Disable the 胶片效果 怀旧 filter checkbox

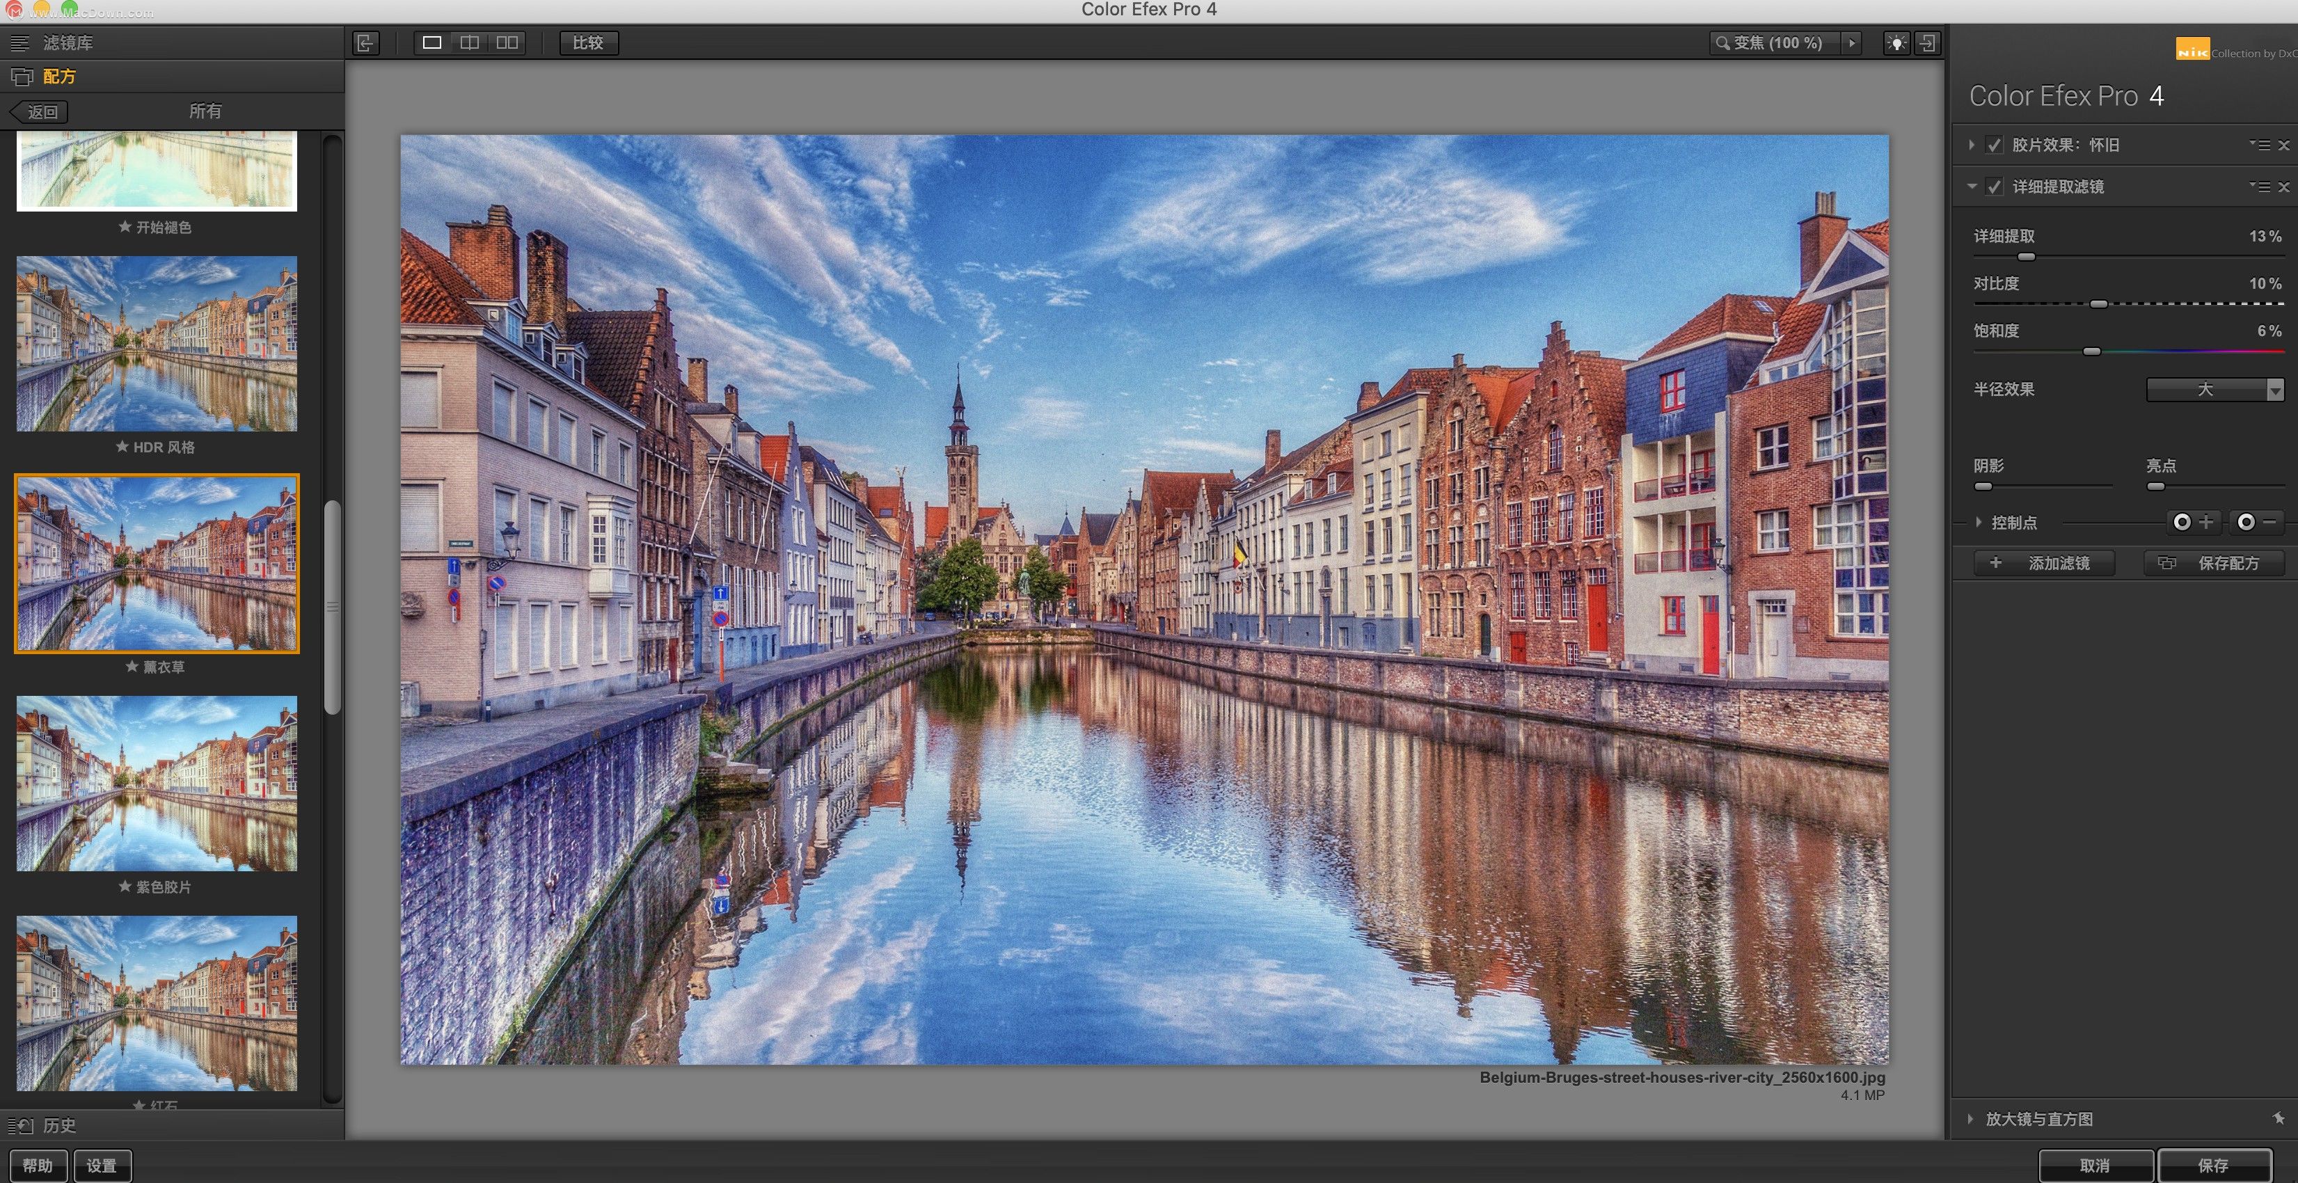click(x=1995, y=145)
